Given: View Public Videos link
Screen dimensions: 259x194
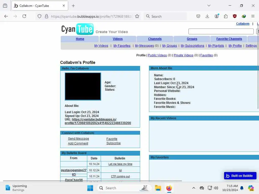Looking at the screenshot, I should [x=157, y=55].
